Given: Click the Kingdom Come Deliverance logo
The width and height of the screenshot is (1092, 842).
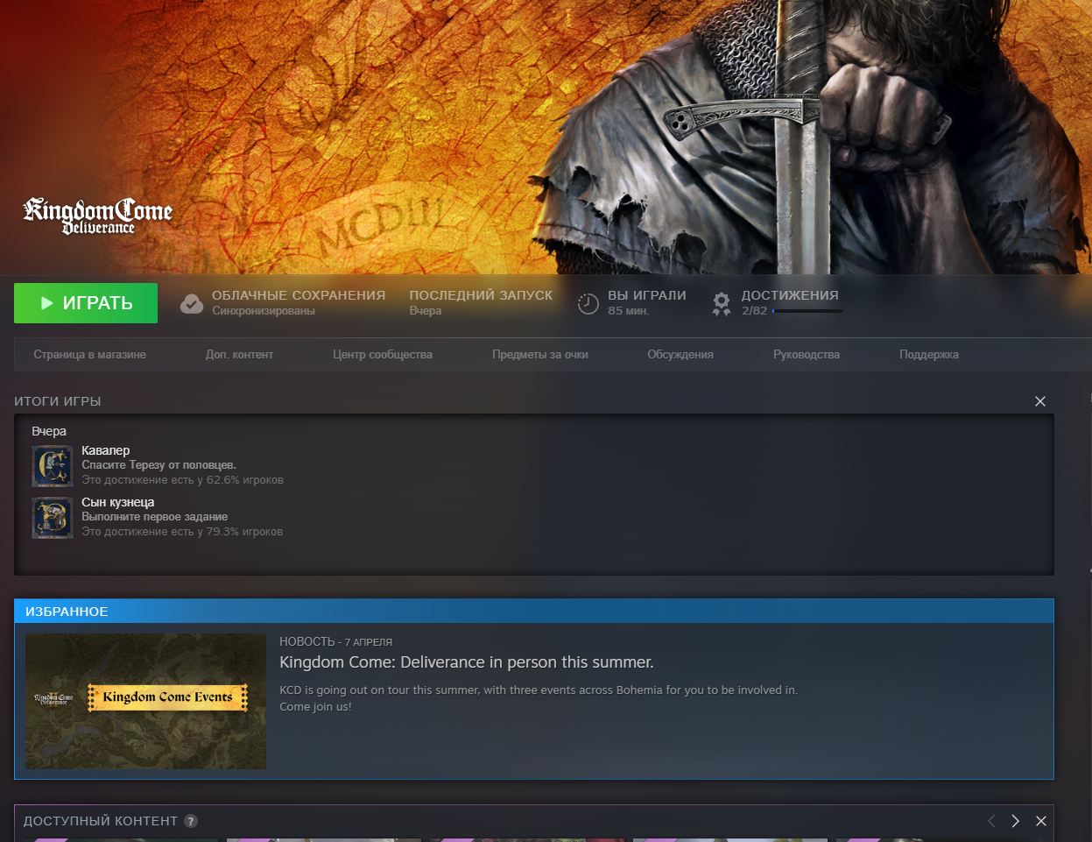Looking at the screenshot, I should [x=97, y=216].
